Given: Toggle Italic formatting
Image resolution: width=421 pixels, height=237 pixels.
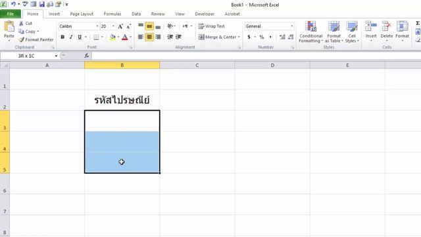Looking at the screenshot, I should [x=71, y=37].
